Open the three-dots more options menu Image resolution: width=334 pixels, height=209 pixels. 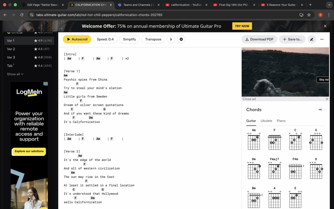coord(322,39)
